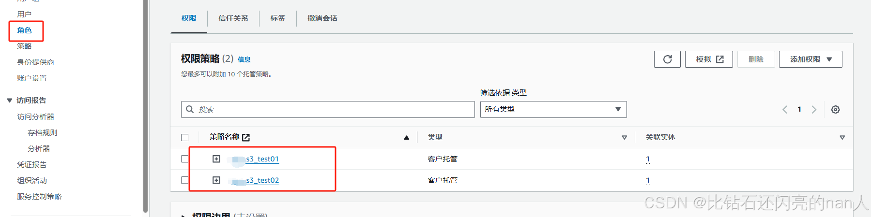Toggle the select-all policies checkbox
This screenshot has height=217, width=871.
(184, 138)
